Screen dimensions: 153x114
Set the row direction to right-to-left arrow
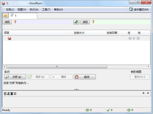pos(130,38)
